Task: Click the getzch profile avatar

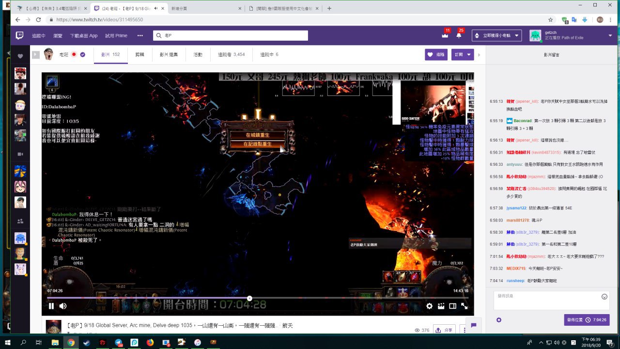Action: pyautogui.click(x=535, y=35)
